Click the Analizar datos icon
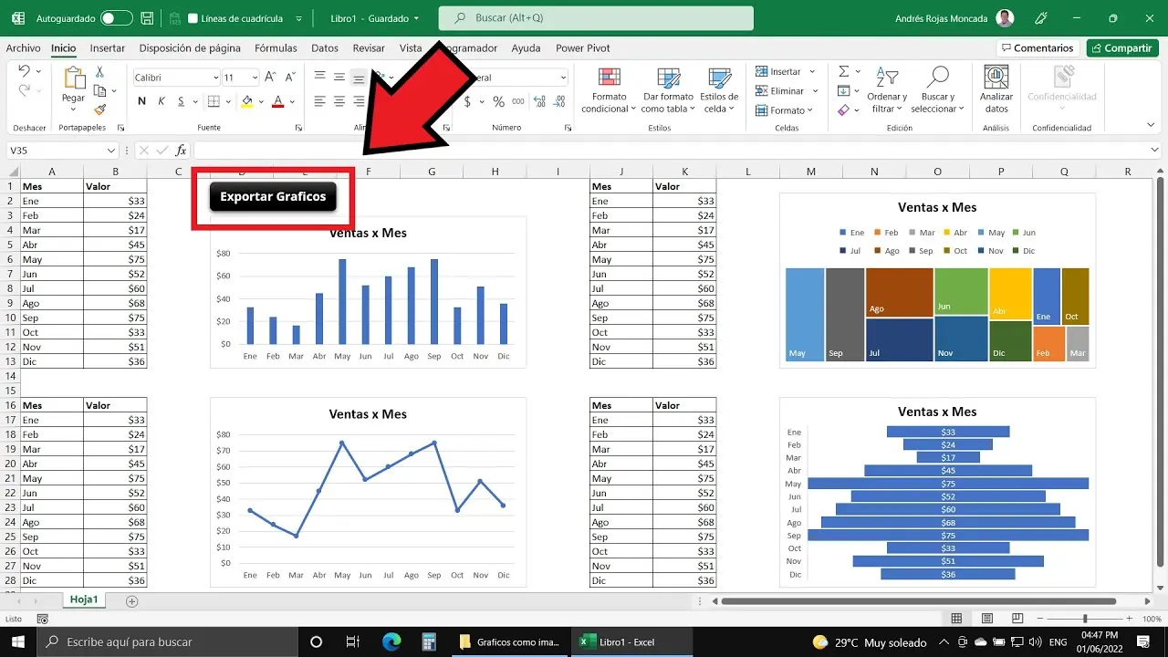Image resolution: width=1168 pixels, height=657 pixels. 996,89
